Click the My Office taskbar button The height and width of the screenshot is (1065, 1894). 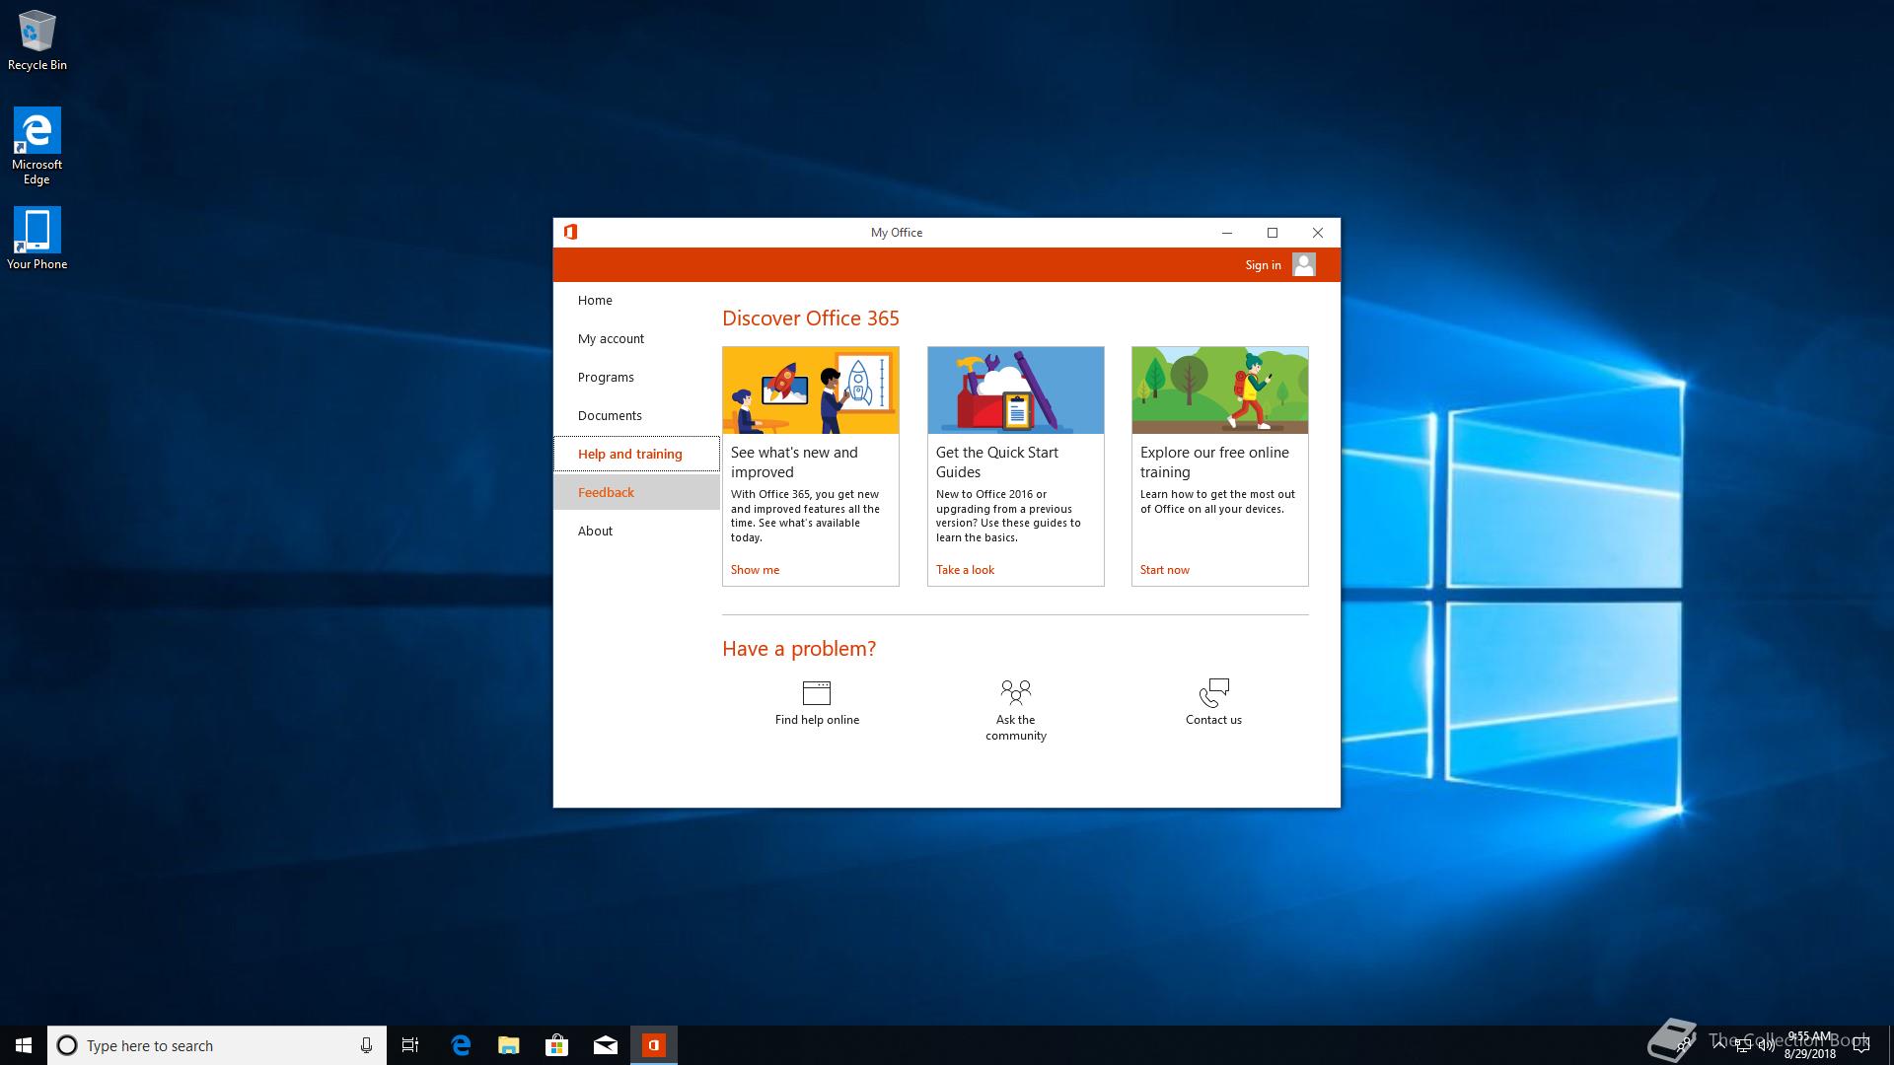tap(654, 1045)
